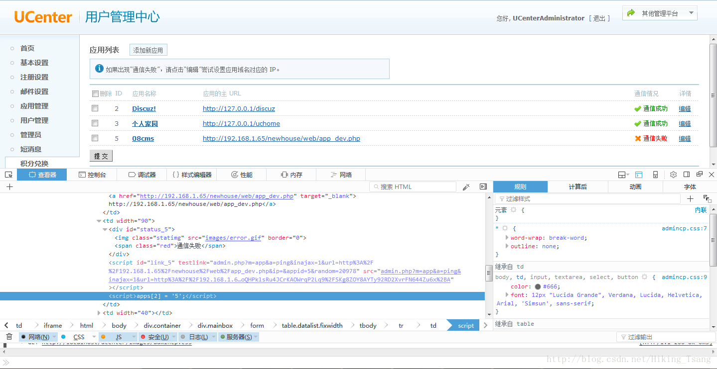
Task: Click in 搜索 HTML search field
Action: tap(413, 186)
